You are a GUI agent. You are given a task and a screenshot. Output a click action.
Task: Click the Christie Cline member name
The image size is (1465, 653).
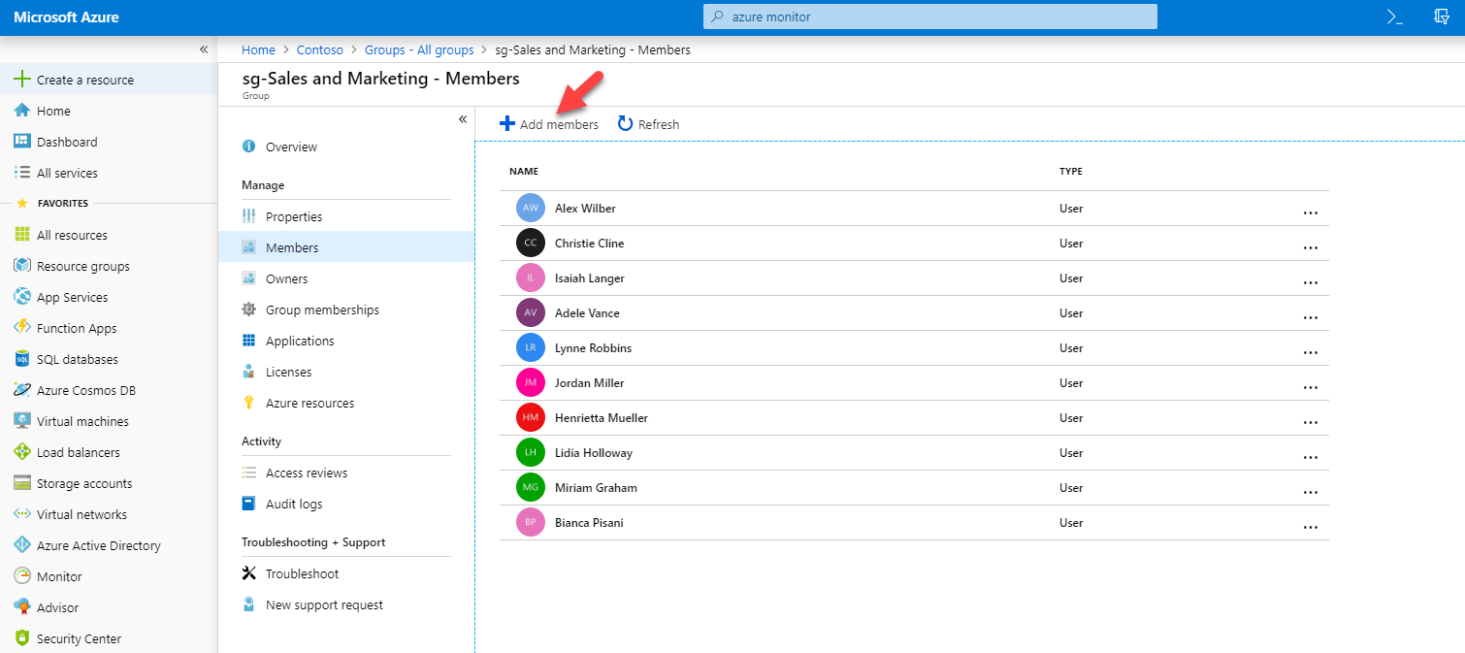tap(589, 243)
